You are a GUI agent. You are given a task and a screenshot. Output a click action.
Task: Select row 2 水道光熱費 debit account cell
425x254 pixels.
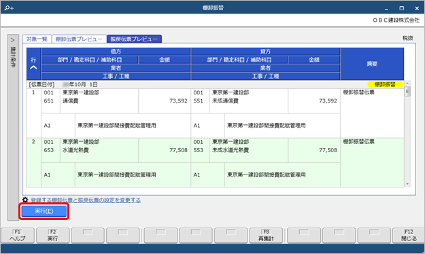tap(99, 150)
